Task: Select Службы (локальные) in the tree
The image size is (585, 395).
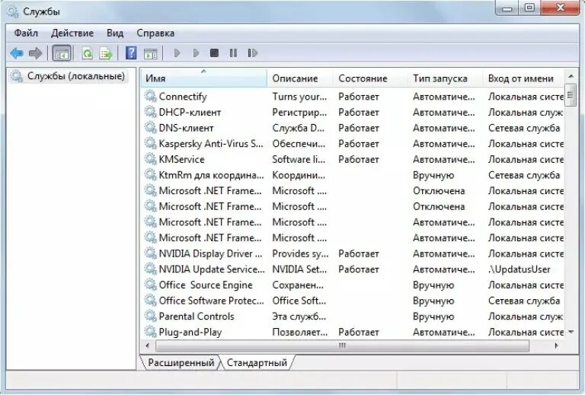Action: click(75, 76)
